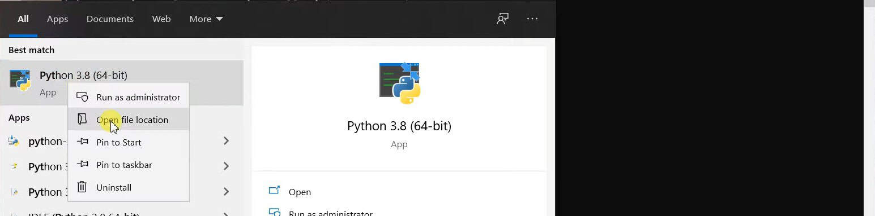
Task: Click the feedback person icon in the header
Action: pos(502,19)
